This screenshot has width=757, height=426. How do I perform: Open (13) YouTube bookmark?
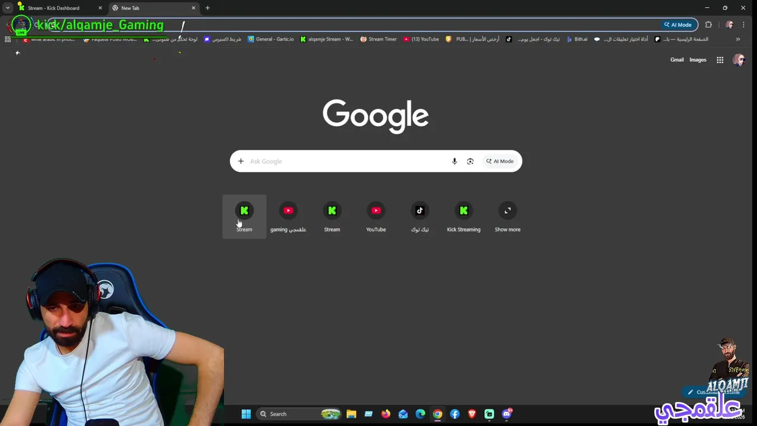pyautogui.click(x=421, y=39)
